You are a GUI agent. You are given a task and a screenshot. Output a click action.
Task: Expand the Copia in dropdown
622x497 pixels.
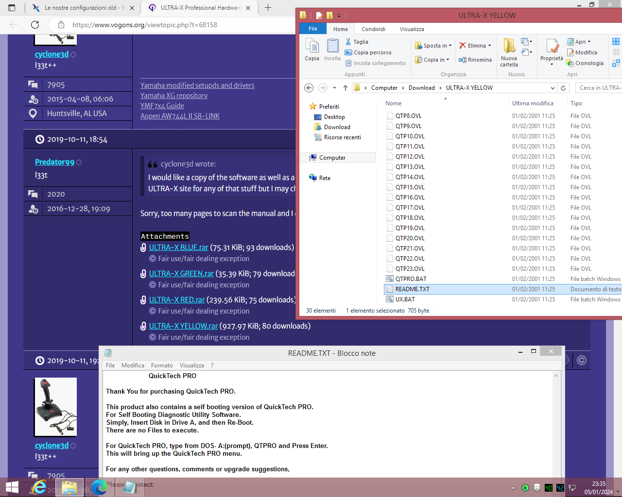point(448,60)
